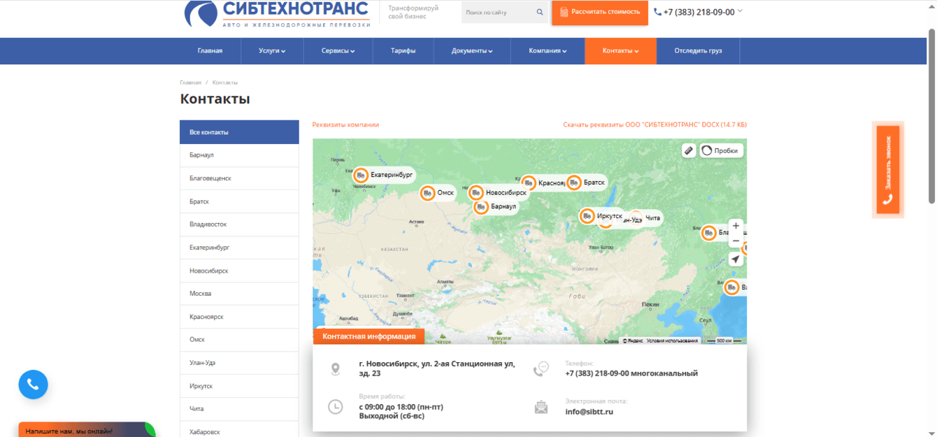Select Красноярск in the city list
937x437 pixels.
(x=239, y=317)
